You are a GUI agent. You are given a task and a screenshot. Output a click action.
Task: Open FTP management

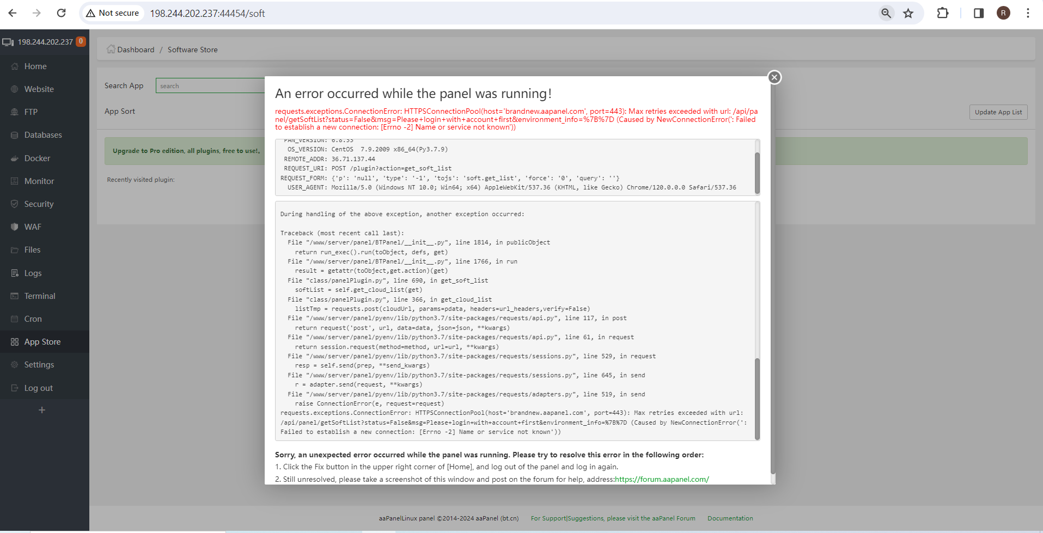click(x=31, y=112)
